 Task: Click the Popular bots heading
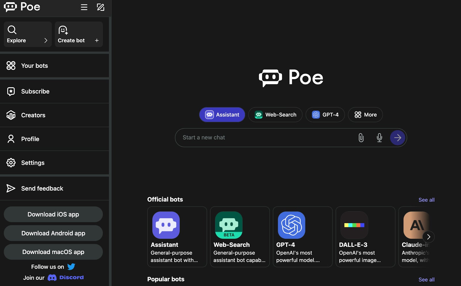pyautogui.click(x=166, y=279)
